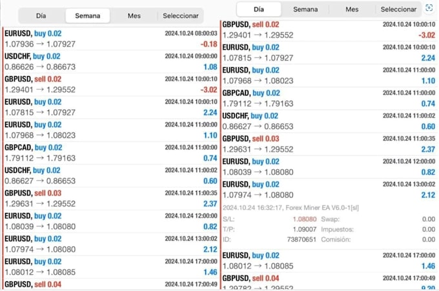Choose Seleccionar in the left panel

point(181,16)
